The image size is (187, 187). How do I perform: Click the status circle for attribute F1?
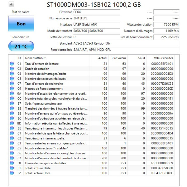(12, 168)
